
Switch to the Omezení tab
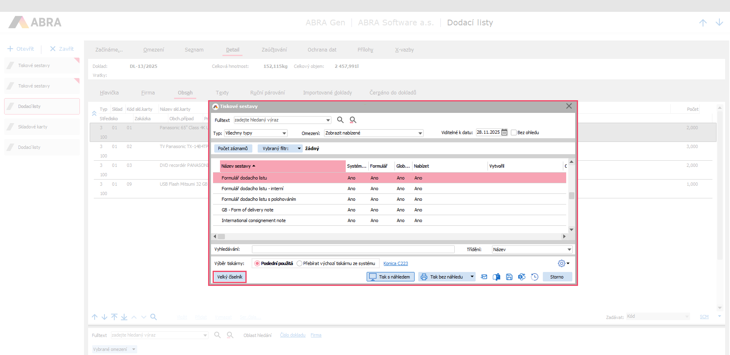(x=154, y=50)
